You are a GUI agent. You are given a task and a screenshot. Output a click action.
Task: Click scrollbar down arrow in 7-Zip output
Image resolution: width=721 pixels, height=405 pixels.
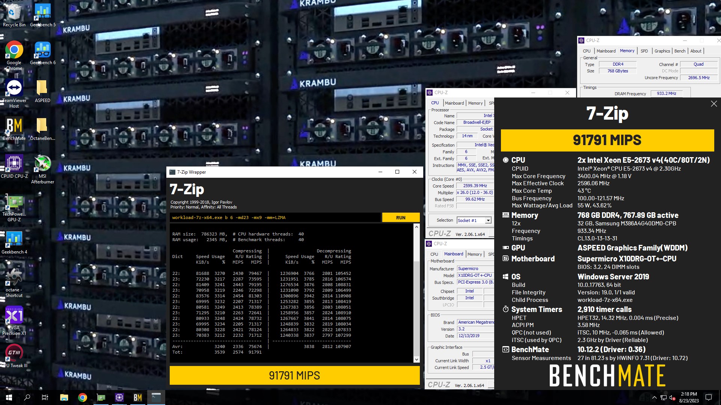[416, 359]
